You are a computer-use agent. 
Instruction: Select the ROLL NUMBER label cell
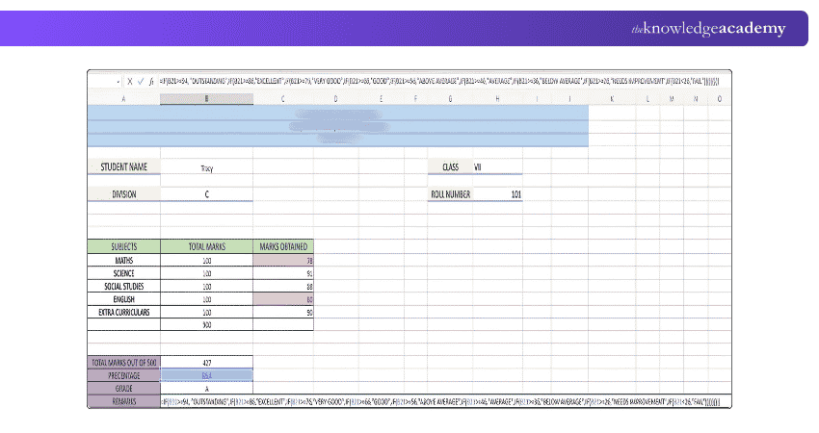tap(450, 194)
